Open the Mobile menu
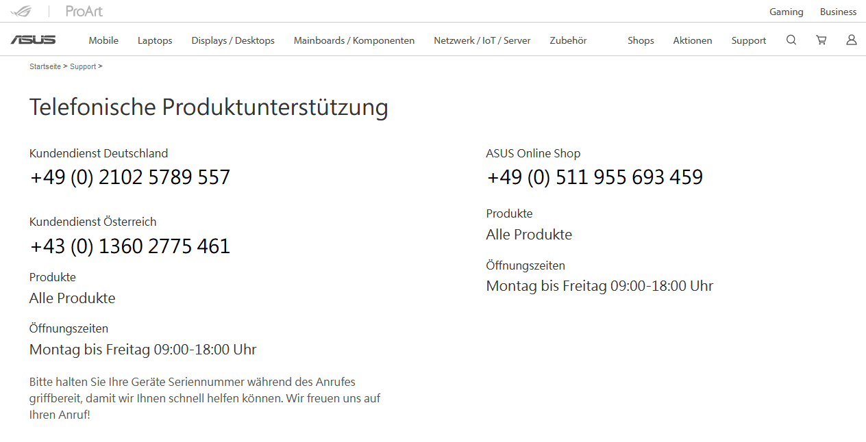Viewport: 866px width, 442px height. coord(103,40)
